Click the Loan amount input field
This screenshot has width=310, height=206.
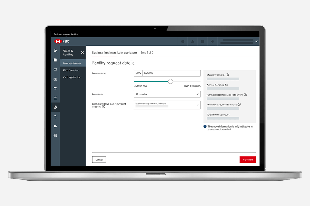coord(171,73)
